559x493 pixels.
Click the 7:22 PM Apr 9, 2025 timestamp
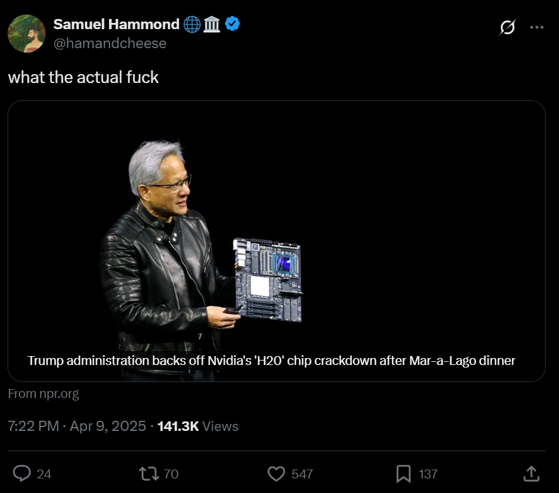77,426
